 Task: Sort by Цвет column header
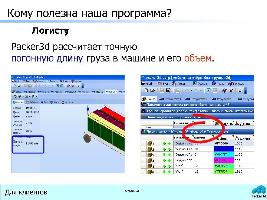tap(224, 138)
